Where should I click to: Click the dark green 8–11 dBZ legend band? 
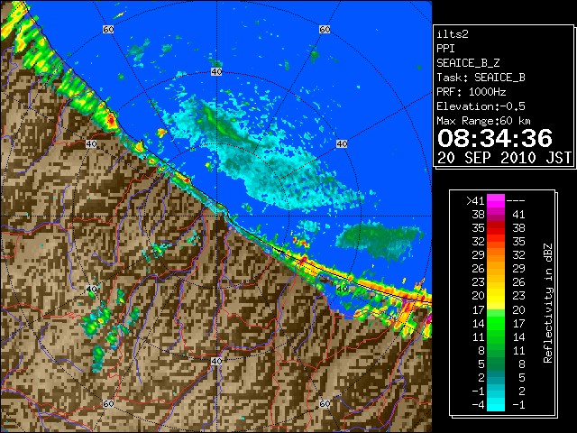496,350
